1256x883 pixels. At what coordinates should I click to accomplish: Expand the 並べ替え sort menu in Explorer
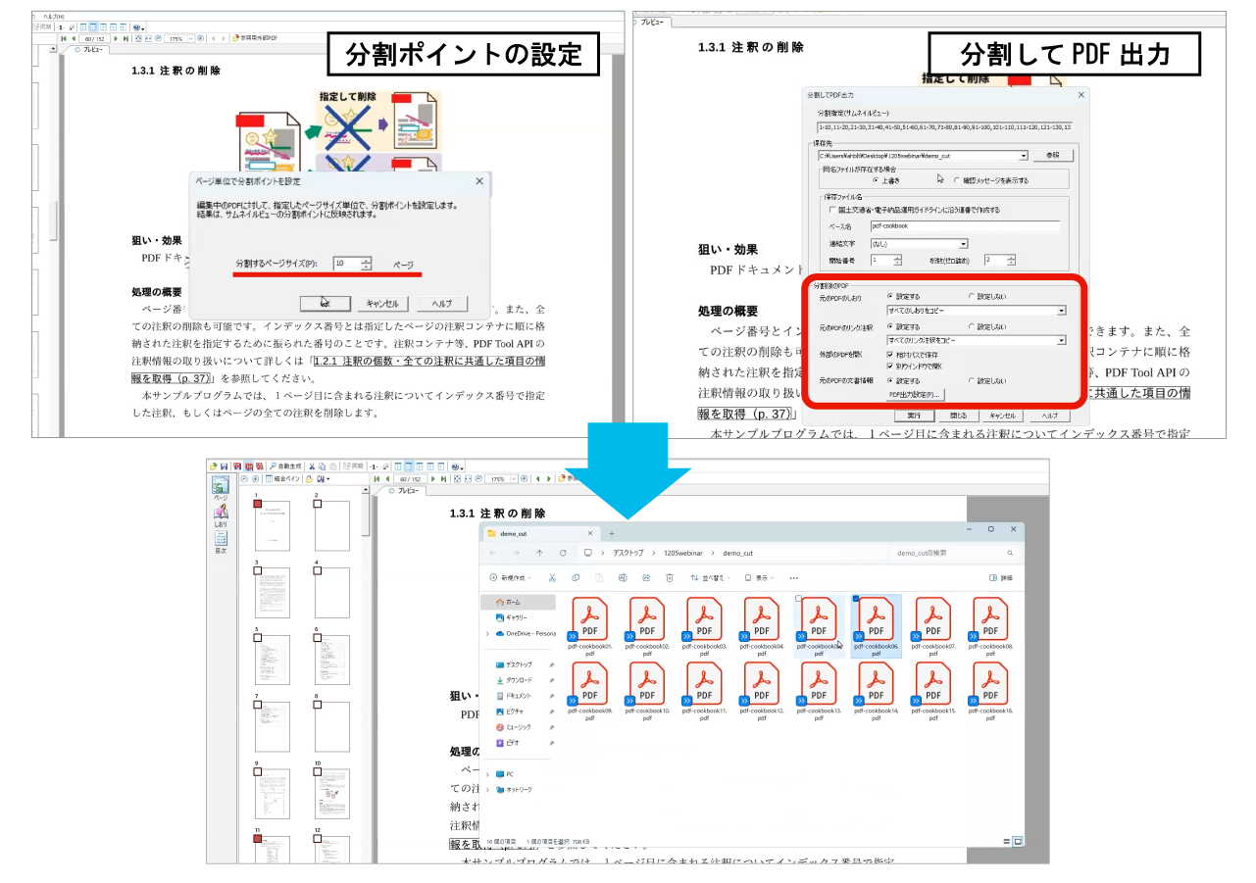coord(710,578)
